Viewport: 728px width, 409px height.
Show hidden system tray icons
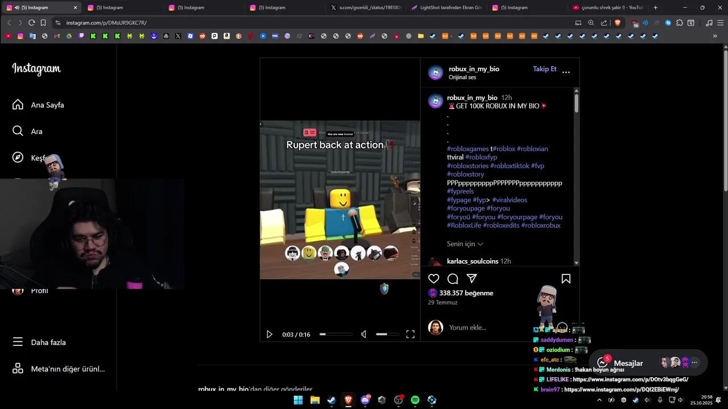coord(599,400)
